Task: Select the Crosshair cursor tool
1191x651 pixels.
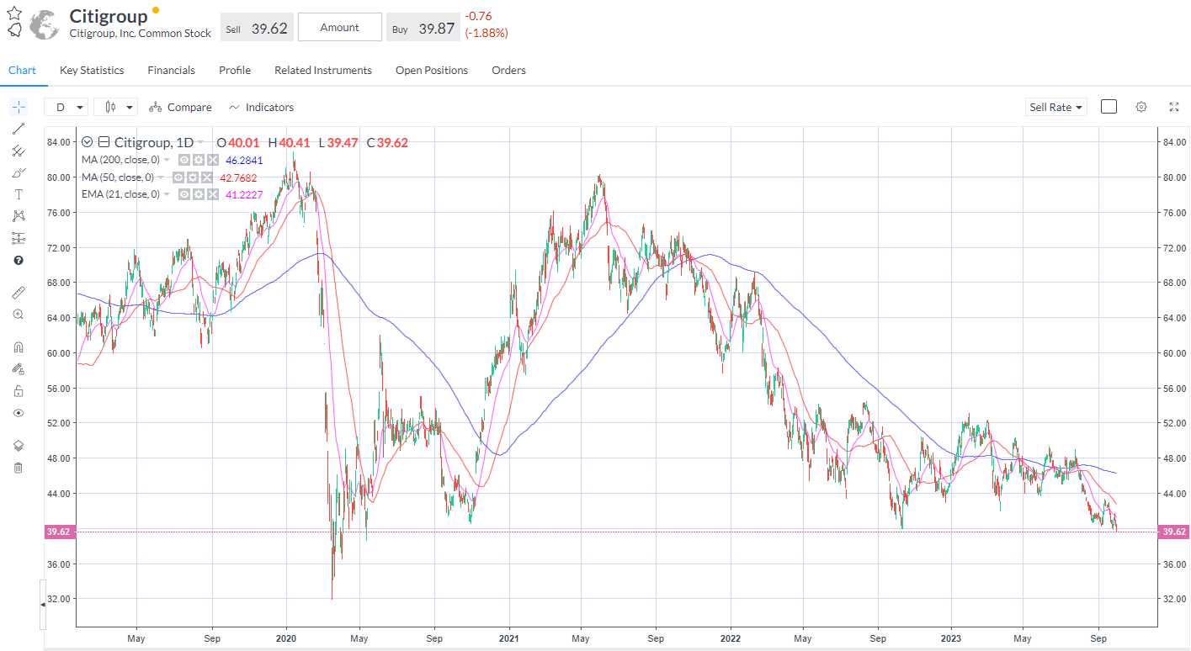Action: point(18,107)
